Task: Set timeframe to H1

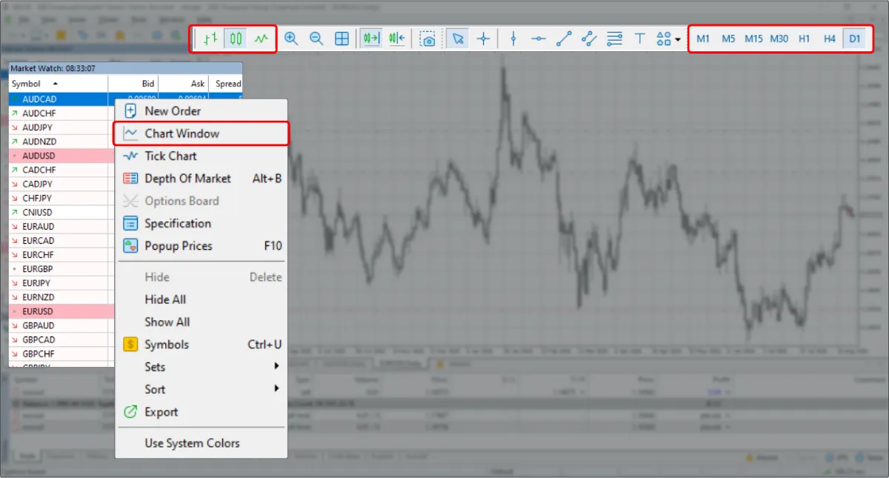Action: point(805,39)
